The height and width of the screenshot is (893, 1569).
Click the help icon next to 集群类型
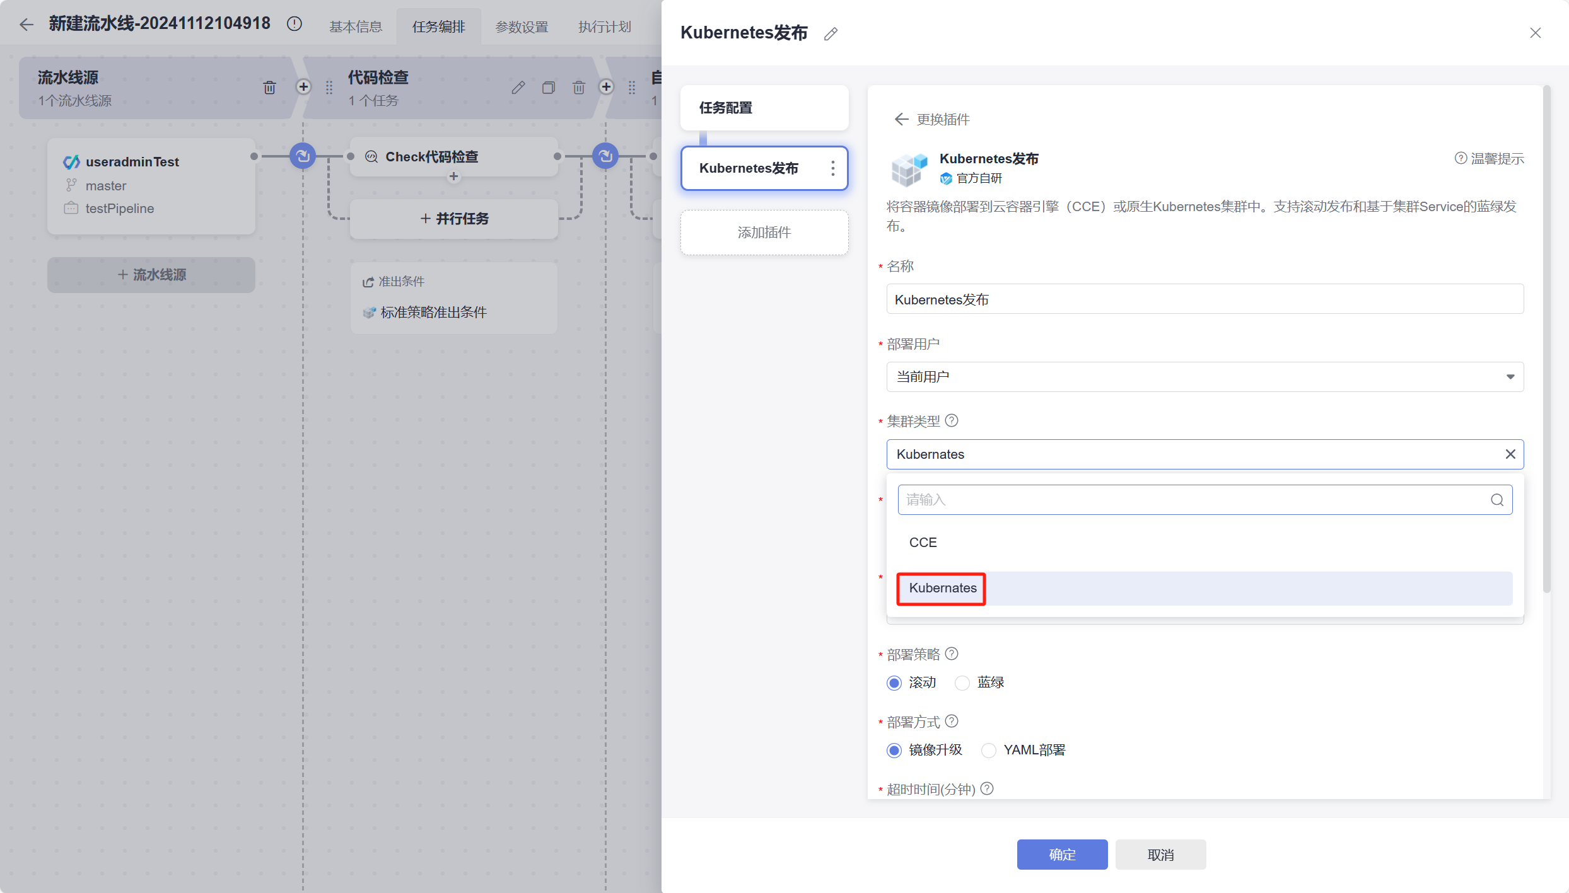(x=952, y=420)
